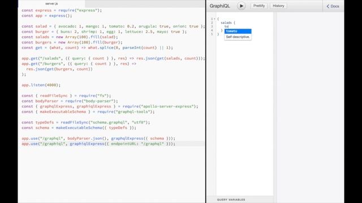Switch to the server.js tab
The height and width of the screenshot is (203, 362).
[x=51, y=3]
